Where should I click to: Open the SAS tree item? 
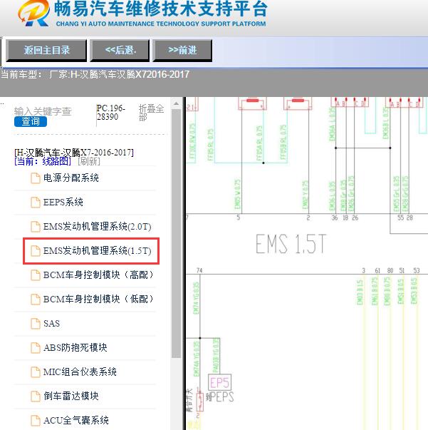tap(51, 323)
